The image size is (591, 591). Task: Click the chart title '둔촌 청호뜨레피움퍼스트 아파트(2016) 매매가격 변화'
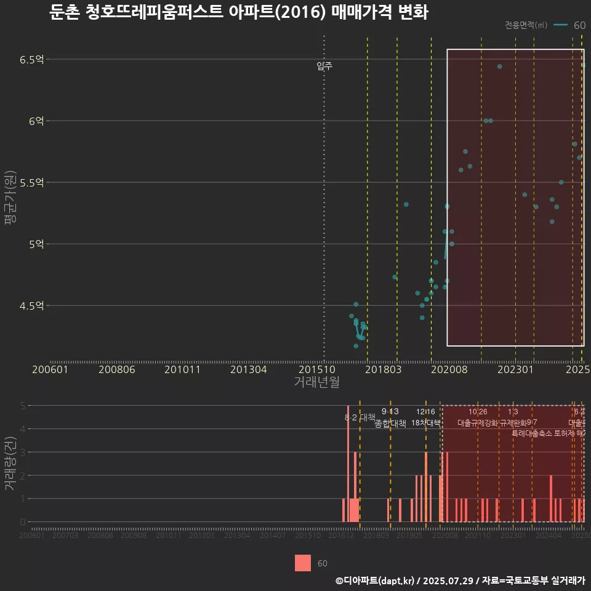[239, 12]
